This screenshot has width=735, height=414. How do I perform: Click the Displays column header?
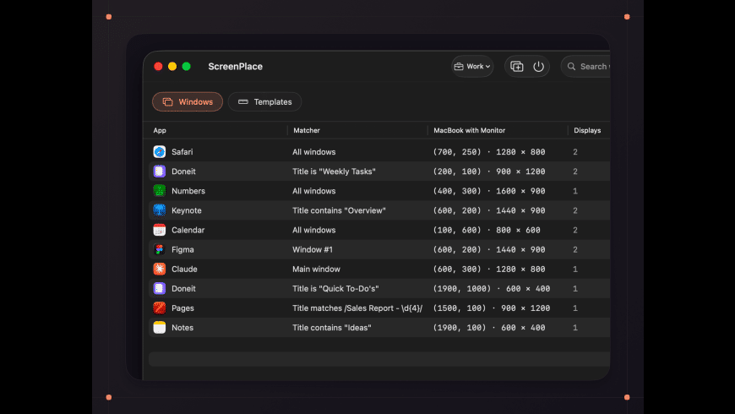pos(587,130)
